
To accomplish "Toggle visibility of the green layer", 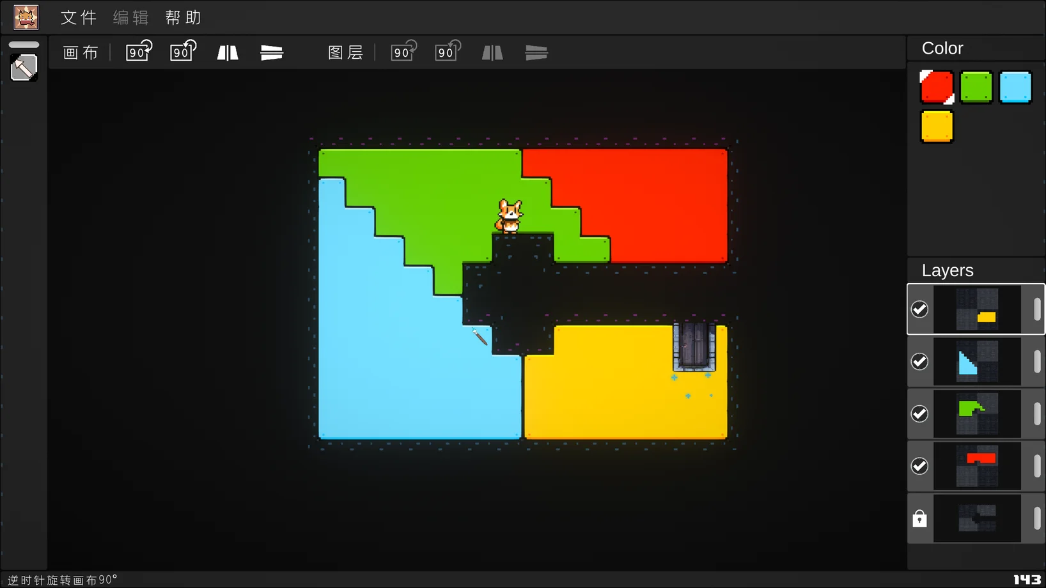I will pyautogui.click(x=919, y=414).
